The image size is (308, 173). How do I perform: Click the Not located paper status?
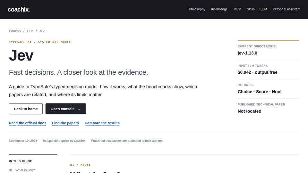(250, 111)
